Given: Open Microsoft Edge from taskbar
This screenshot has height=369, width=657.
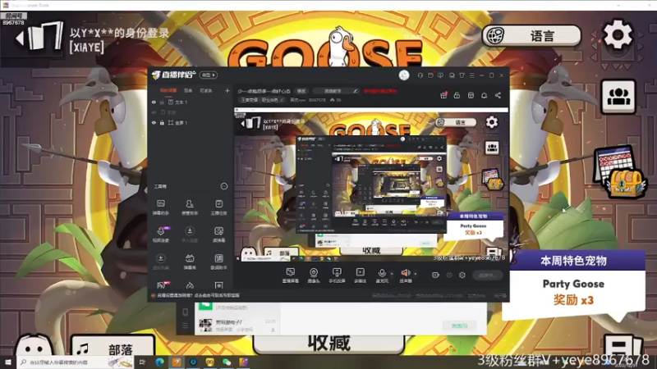Looking at the screenshot, I should [x=159, y=362].
